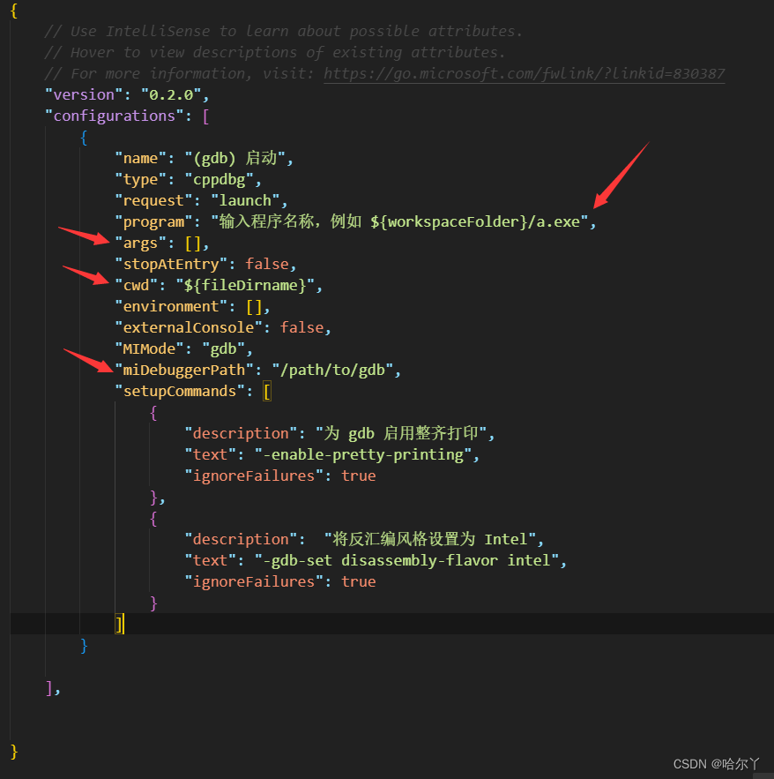The height and width of the screenshot is (779, 774).
Task: Click ignoreFailures key under disassembly-flavor
Action: 254,581
